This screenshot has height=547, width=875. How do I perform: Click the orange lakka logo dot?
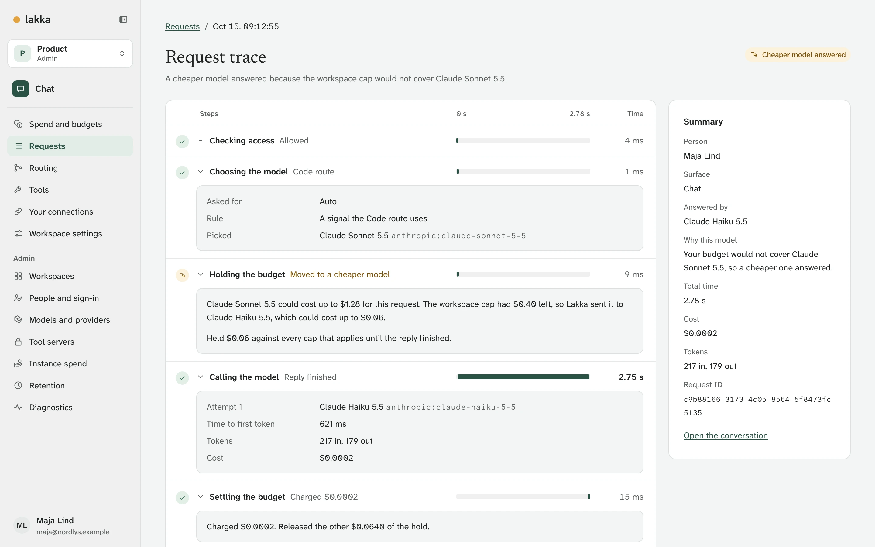tap(17, 19)
